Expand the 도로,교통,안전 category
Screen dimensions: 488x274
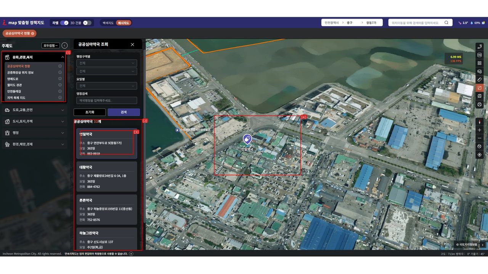[34, 110]
